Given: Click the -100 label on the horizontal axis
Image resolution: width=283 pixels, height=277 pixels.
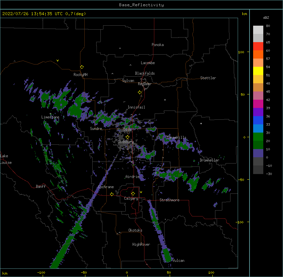Looking at the screenshot, I should (x=41, y=272).
